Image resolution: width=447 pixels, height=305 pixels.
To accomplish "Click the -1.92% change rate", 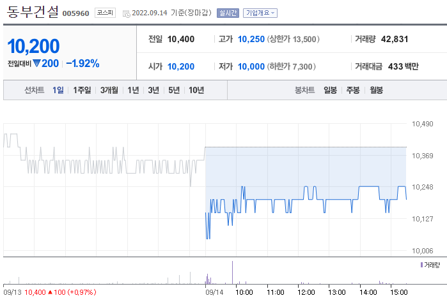I will pos(82,63).
